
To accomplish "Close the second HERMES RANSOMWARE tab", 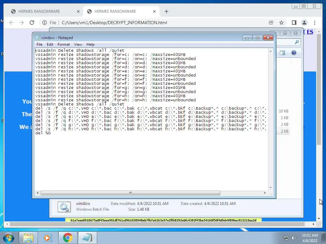I will (x=154, y=11).
